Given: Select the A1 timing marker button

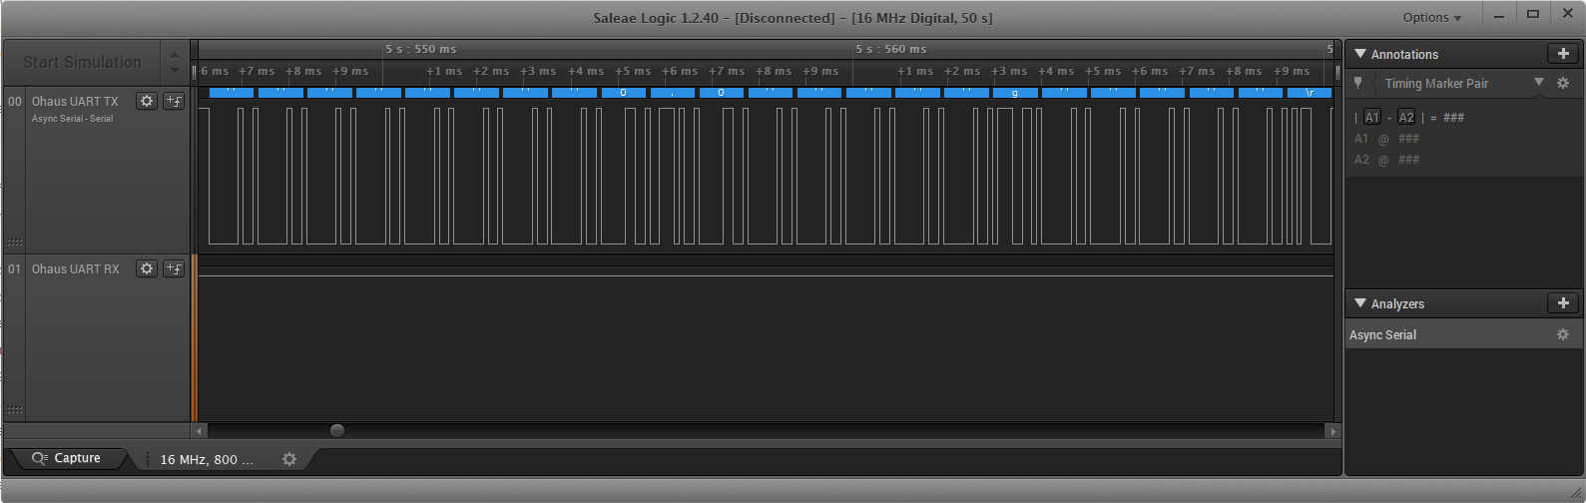Looking at the screenshot, I should tap(1372, 118).
